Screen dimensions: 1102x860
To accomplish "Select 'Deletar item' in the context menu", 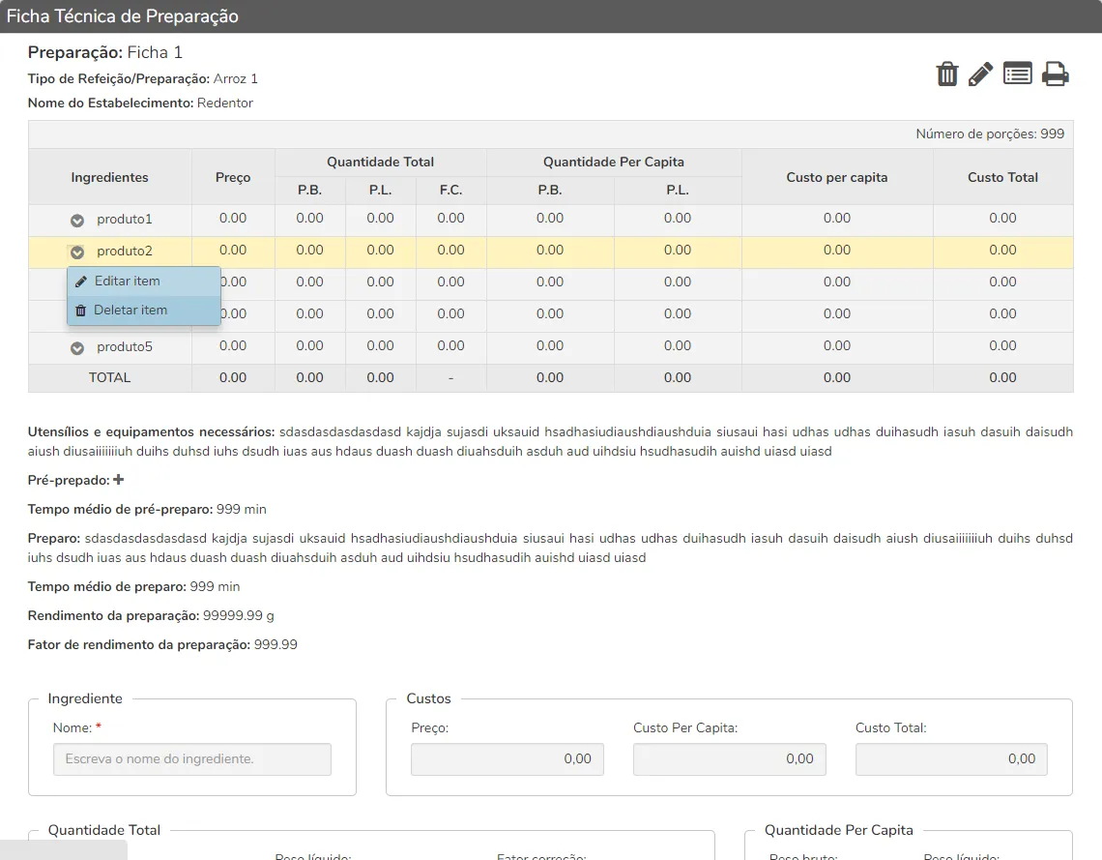I will click(130, 311).
